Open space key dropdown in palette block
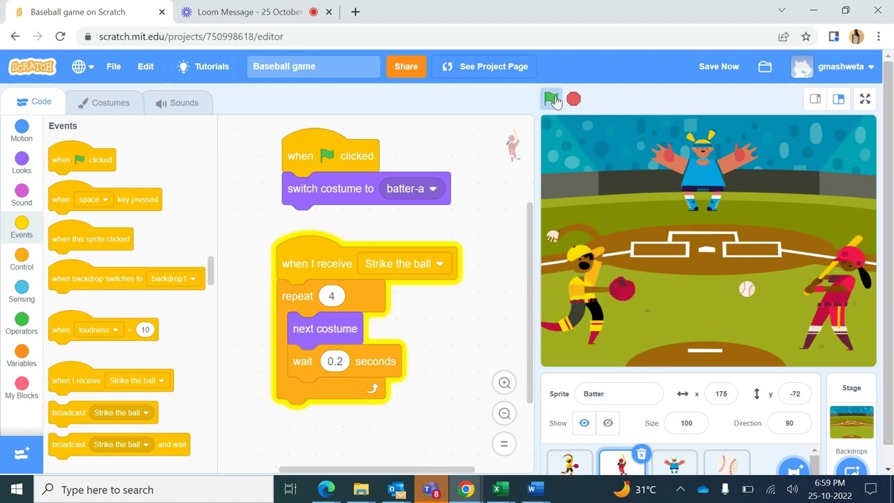Viewport: 894px width, 503px height. point(94,200)
